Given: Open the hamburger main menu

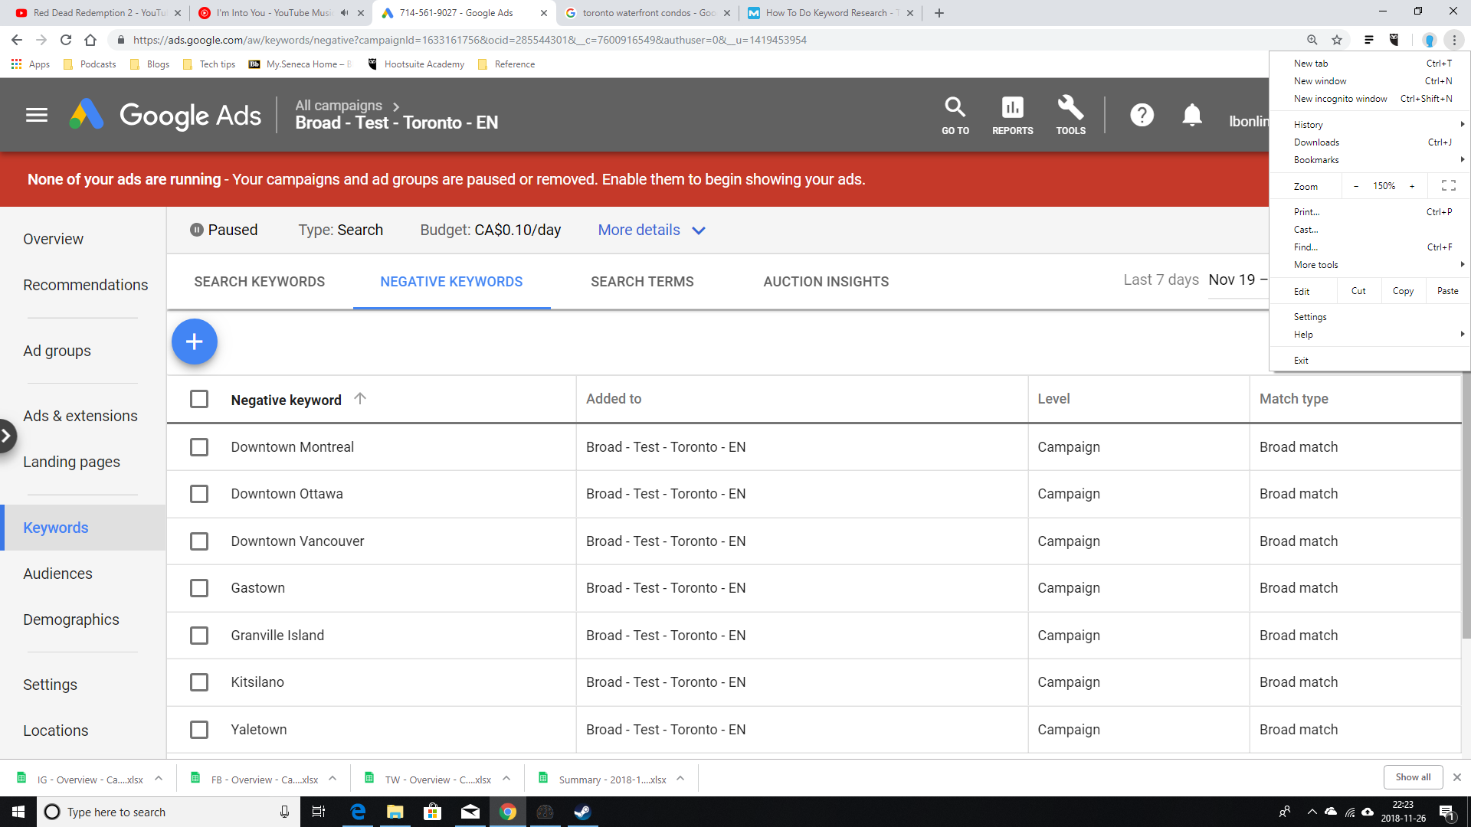Looking at the screenshot, I should tap(37, 115).
